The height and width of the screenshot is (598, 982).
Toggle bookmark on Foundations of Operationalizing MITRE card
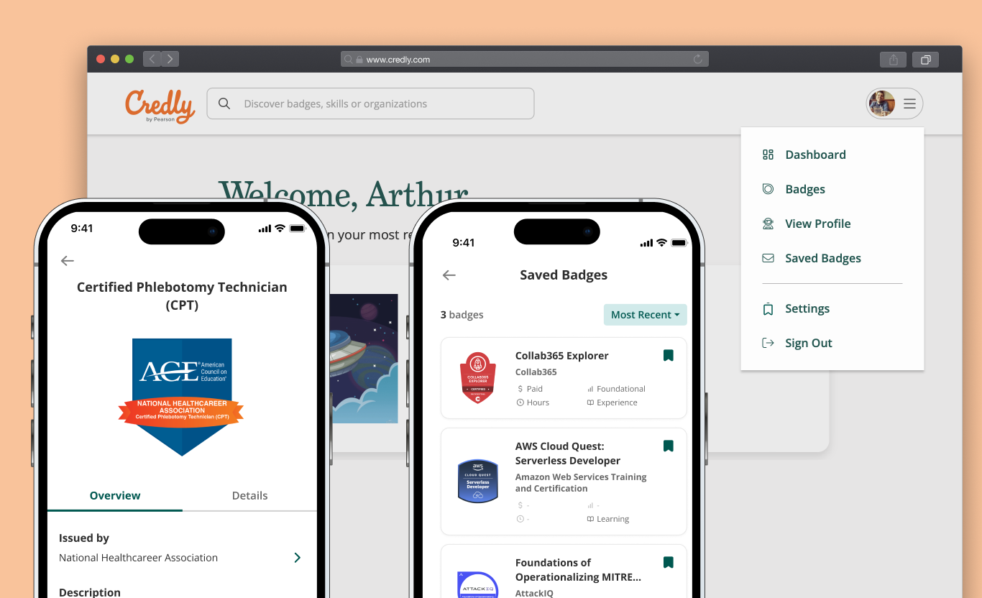668,562
